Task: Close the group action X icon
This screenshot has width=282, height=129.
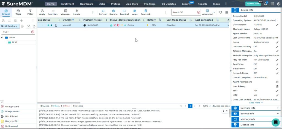Action: [28, 26]
